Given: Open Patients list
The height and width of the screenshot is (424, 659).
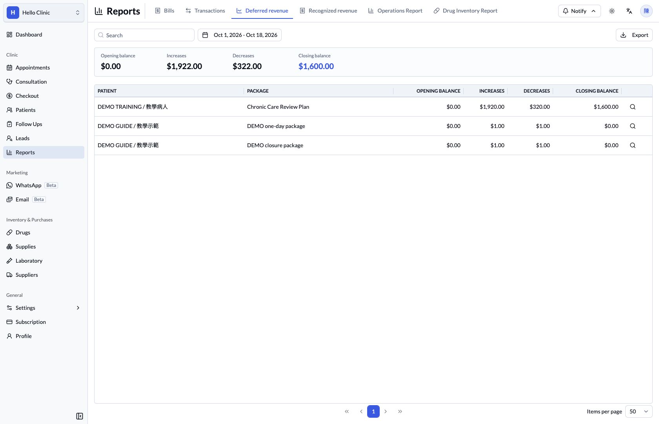Looking at the screenshot, I should 44,110.
